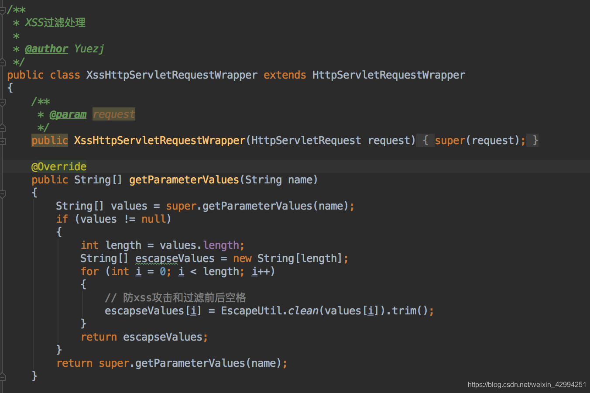Click the HttpServletRequest parameter type

(306, 141)
